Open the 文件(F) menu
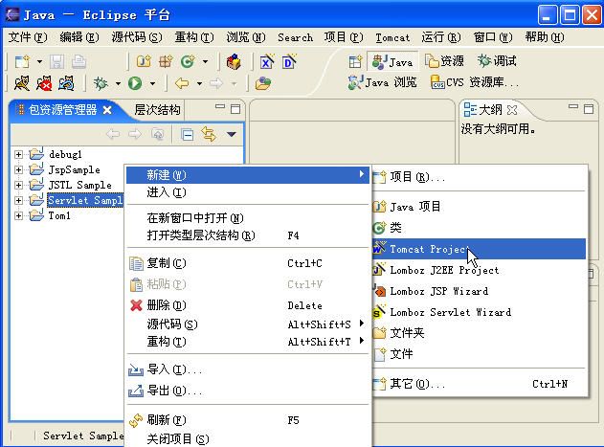The height and width of the screenshot is (447, 604). [28, 37]
